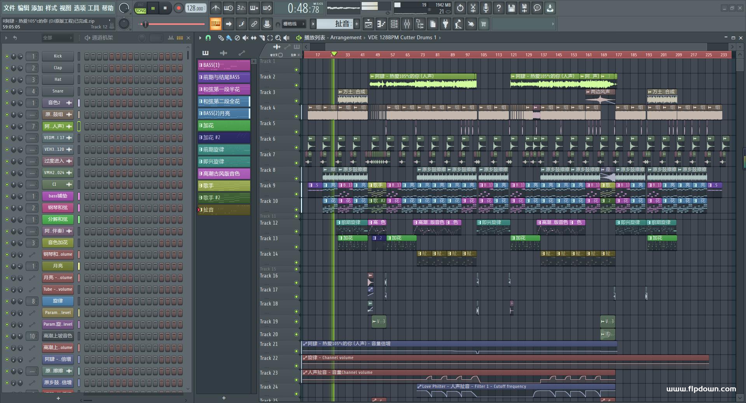Toggle playlist snap magnet icon
746x403 pixels.
pos(208,38)
